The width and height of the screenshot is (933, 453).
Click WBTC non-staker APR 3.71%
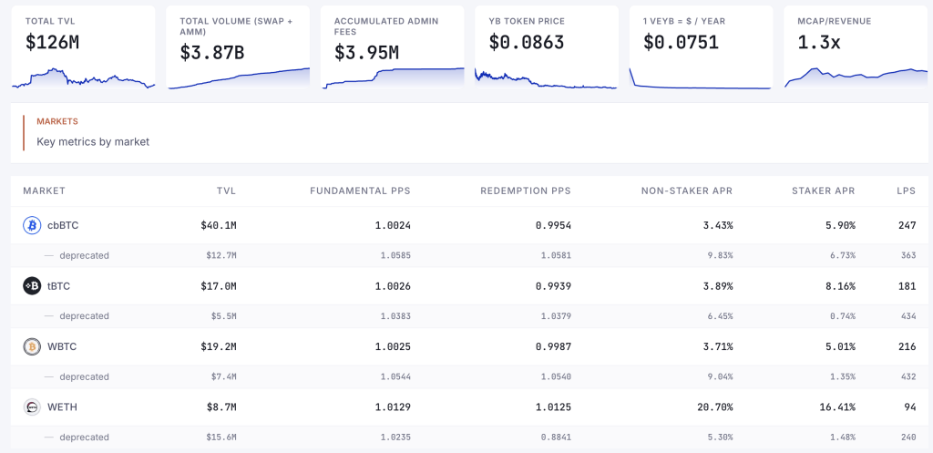(x=718, y=346)
